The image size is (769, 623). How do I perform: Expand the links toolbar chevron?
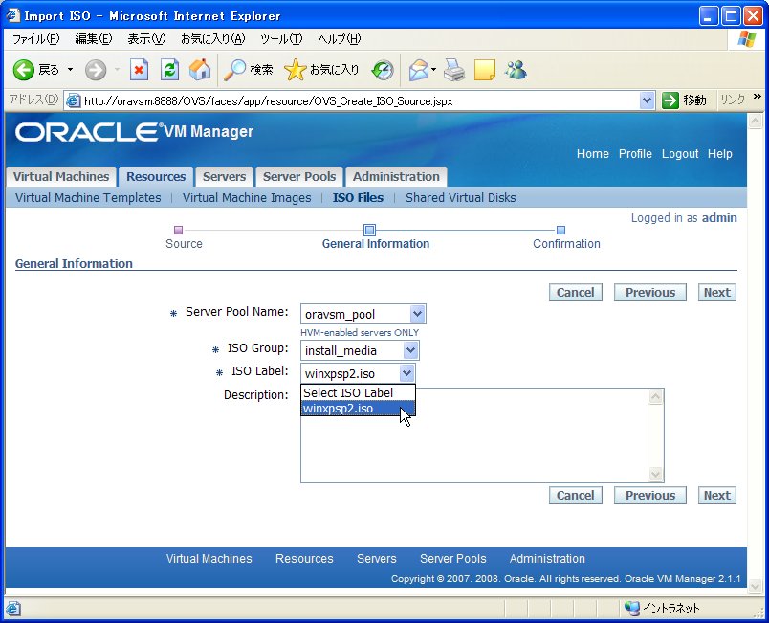[x=758, y=97]
